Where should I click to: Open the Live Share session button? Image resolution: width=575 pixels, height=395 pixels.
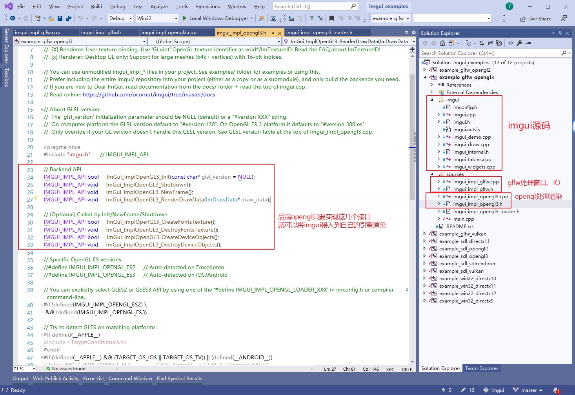point(536,18)
